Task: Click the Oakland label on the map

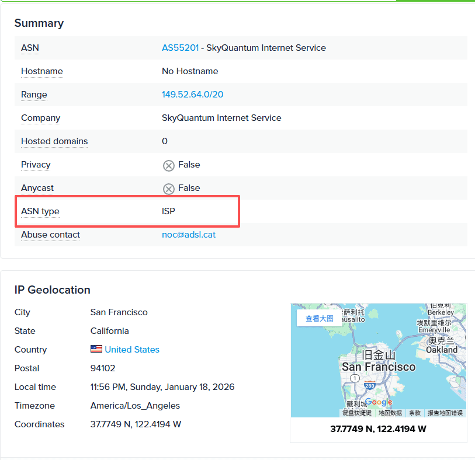Action: [441, 350]
